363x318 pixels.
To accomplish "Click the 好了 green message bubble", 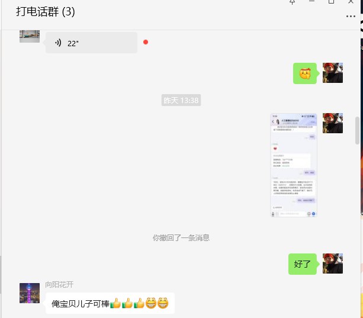I will coord(303,264).
